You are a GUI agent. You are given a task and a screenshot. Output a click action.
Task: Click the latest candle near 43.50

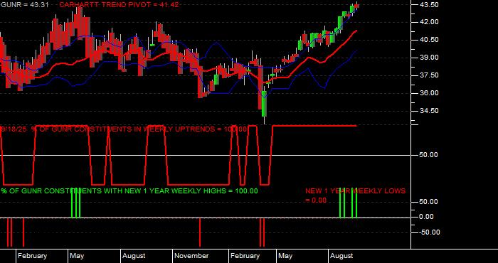[x=357, y=6]
